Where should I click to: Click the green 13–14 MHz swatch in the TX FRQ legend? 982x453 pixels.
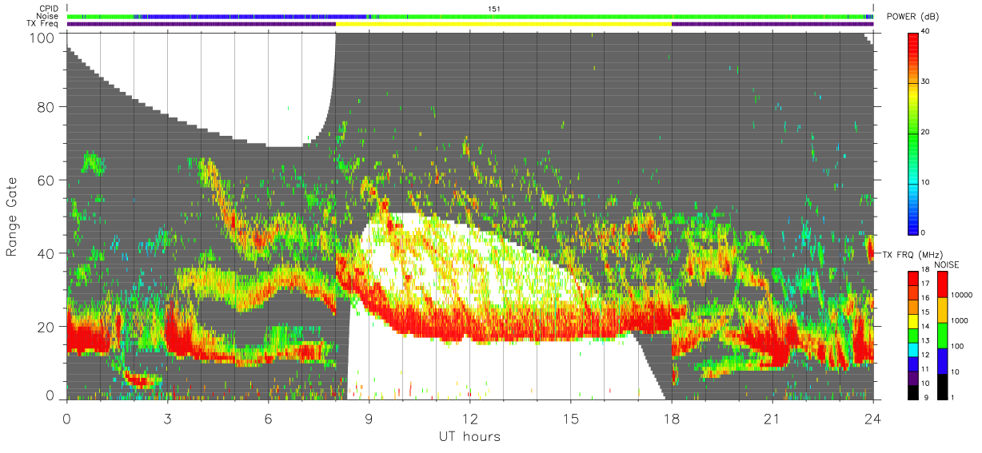pos(912,335)
